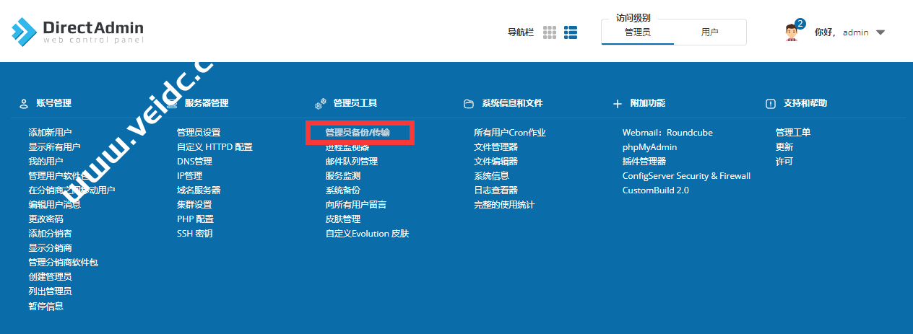
Task: Click the 管理员工具 gears icon
Action: pos(321,104)
